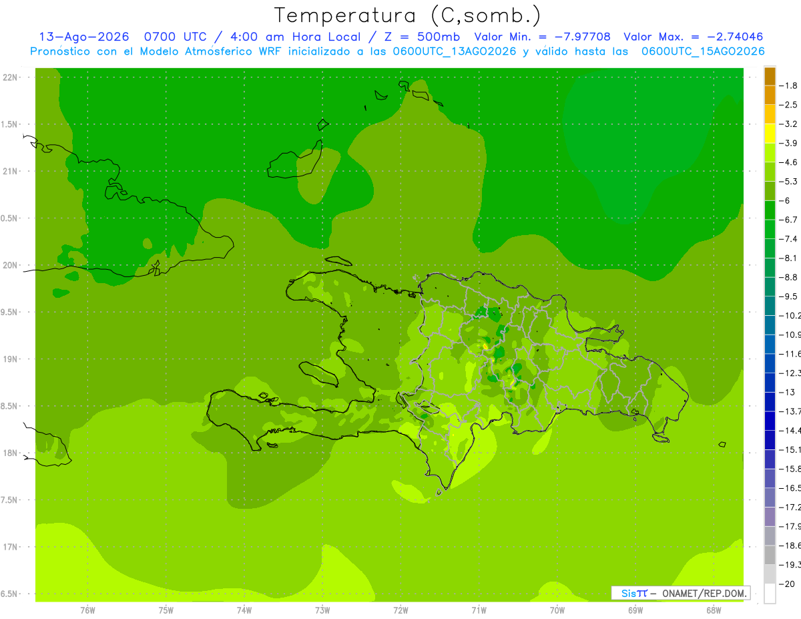
Task: Click the "-2.5" colorbar value
Action: coord(789,105)
